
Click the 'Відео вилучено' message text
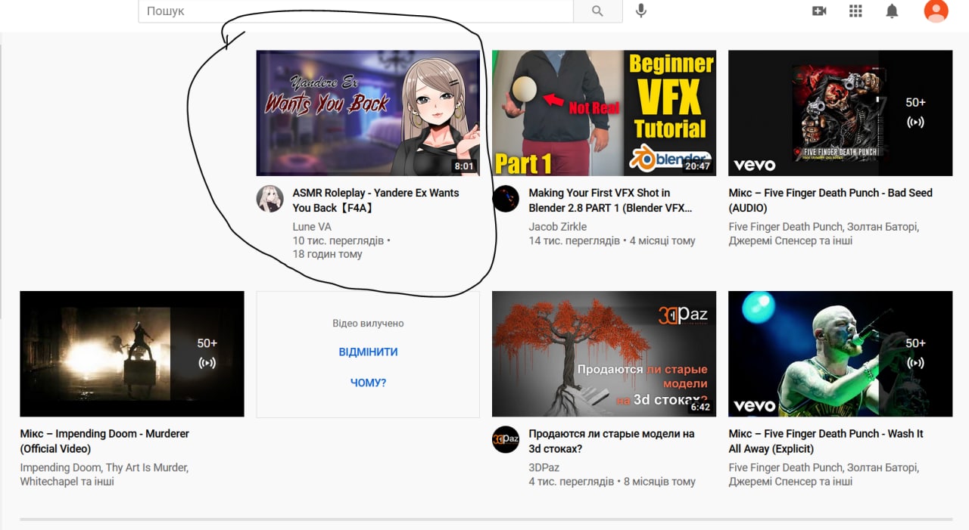pos(368,323)
